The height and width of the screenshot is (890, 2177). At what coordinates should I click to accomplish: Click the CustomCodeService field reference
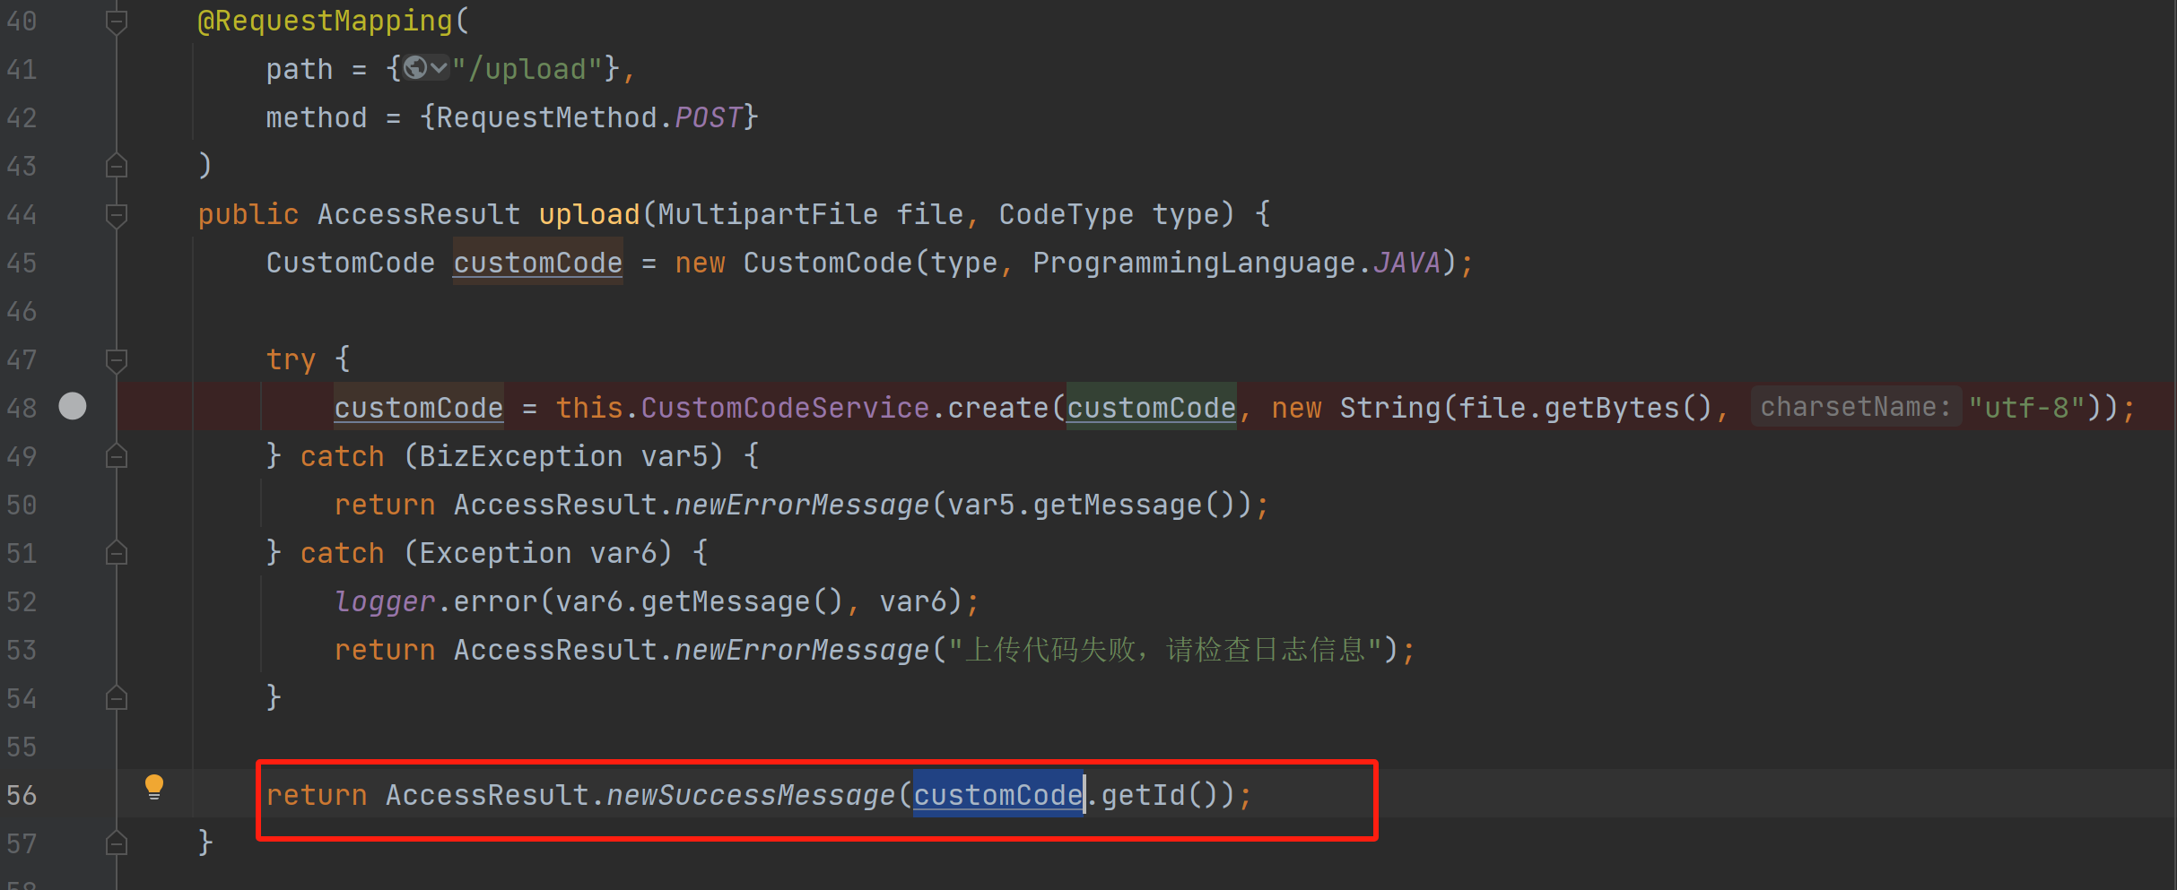[x=785, y=408]
